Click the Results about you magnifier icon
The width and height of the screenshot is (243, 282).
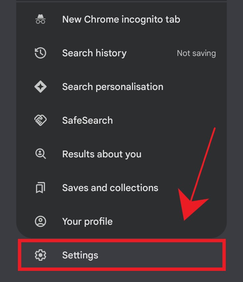(x=40, y=154)
